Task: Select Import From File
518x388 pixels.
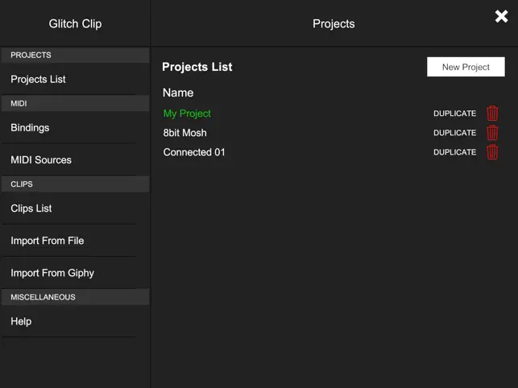Action: click(x=48, y=240)
